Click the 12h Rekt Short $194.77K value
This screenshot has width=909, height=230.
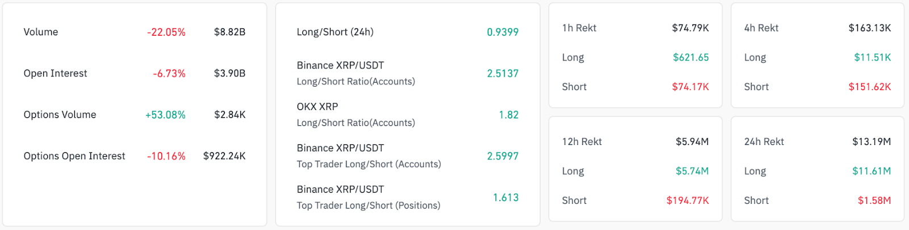687,201
